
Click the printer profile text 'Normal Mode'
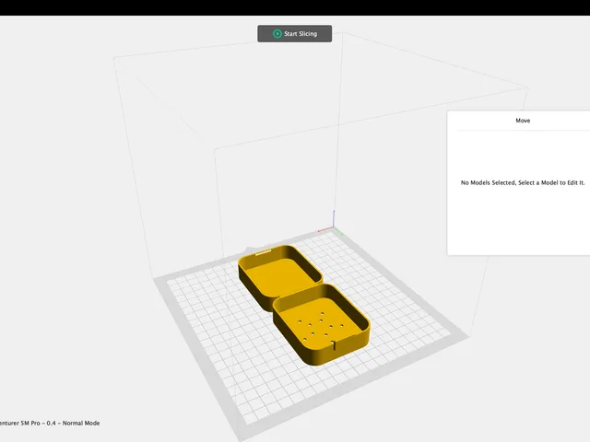coord(81,423)
